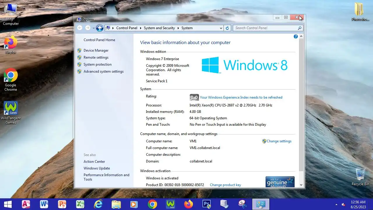Open the media player taskbar icon
The height and width of the screenshot is (210, 373).
point(134,204)
